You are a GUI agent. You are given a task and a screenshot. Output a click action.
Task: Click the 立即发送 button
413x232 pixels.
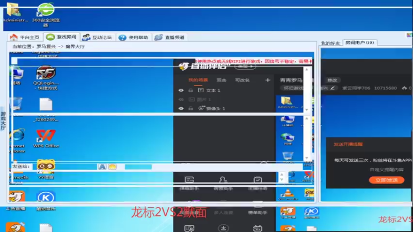click(386, 180)
